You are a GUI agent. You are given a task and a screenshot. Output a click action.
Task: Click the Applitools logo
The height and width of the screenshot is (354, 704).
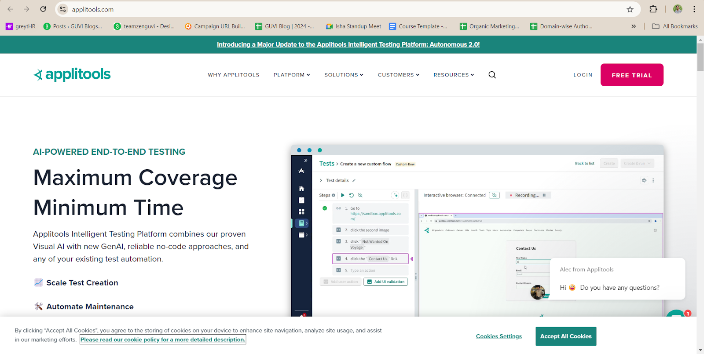72,75
